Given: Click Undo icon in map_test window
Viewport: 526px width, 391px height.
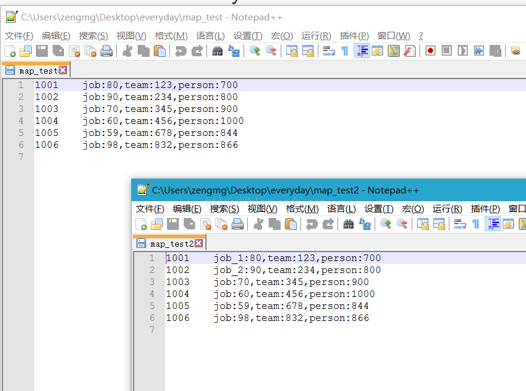Looking at the screenshot, I should (181, 51).
